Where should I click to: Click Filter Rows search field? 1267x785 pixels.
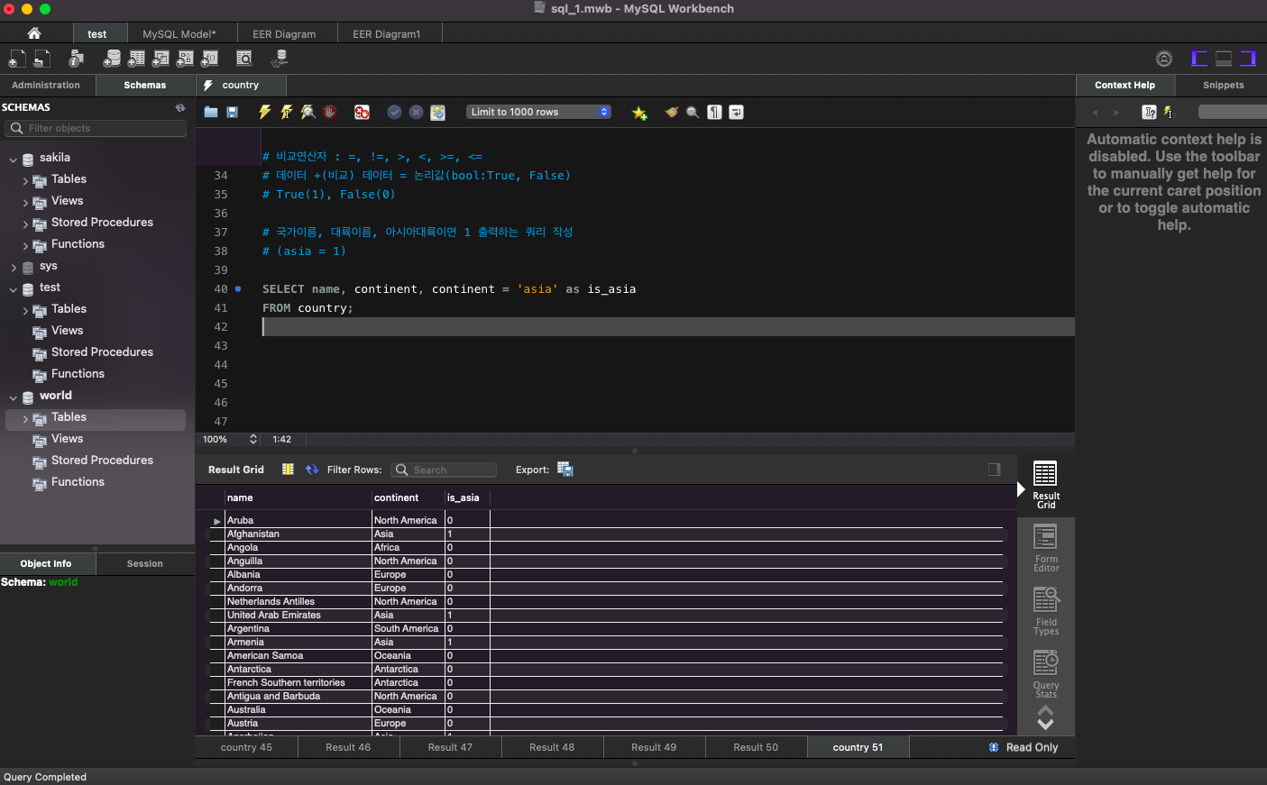click(x=445, y=470)
